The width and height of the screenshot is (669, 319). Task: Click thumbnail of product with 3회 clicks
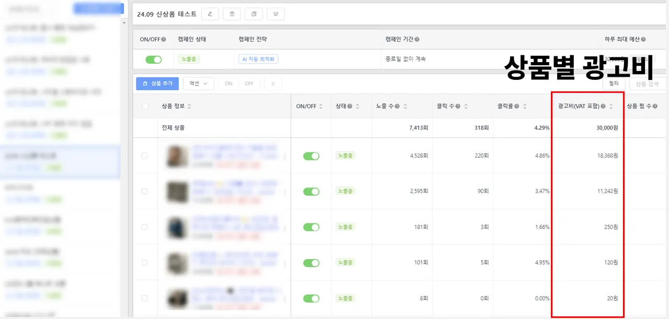click(177, 227)
